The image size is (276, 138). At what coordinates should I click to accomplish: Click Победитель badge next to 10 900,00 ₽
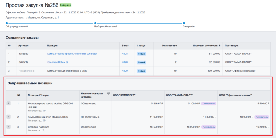[262, 117]
